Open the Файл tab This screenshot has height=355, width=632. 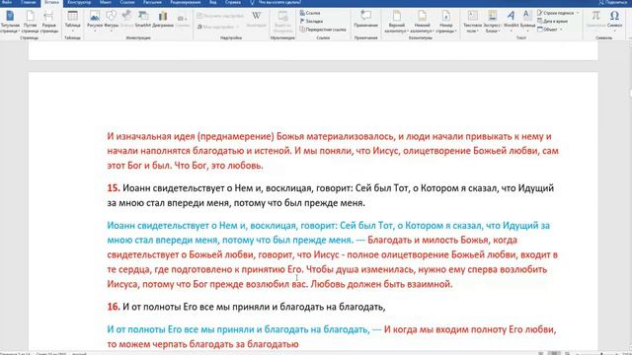coord(7,2)
